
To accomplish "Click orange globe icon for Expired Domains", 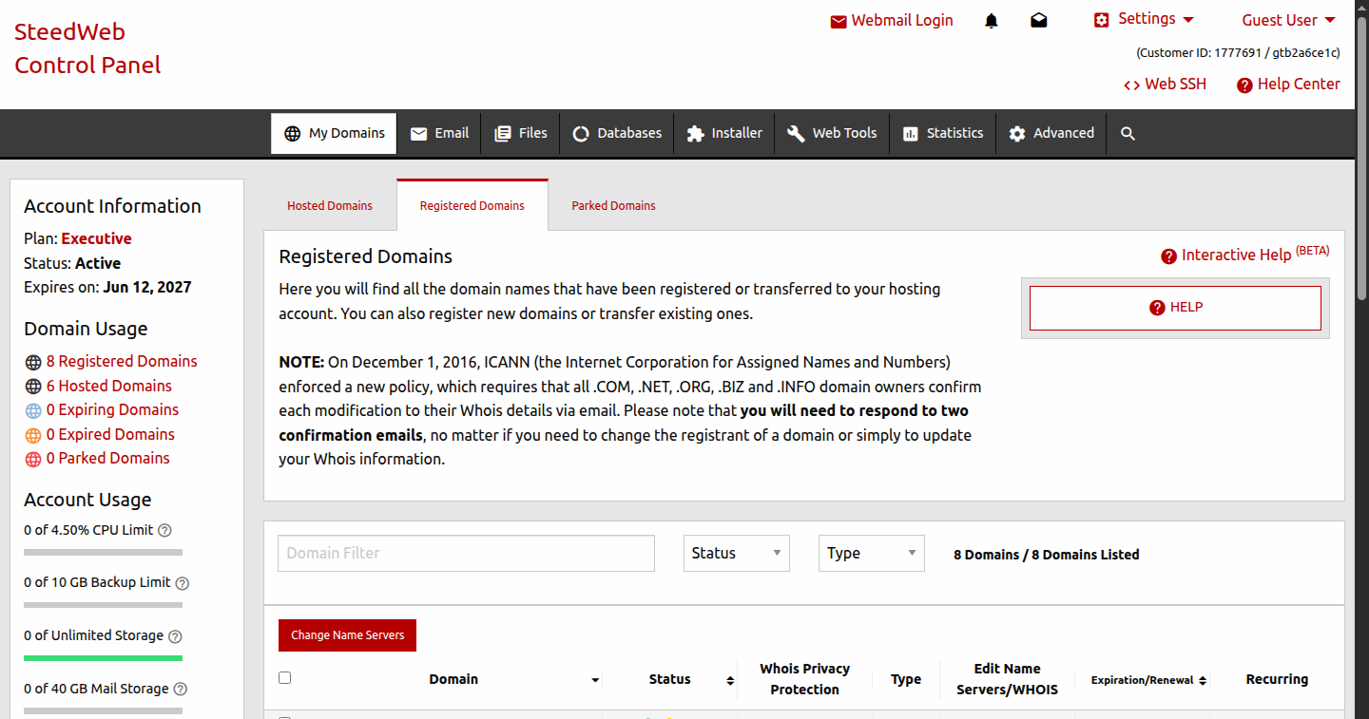I will [33, 435].
